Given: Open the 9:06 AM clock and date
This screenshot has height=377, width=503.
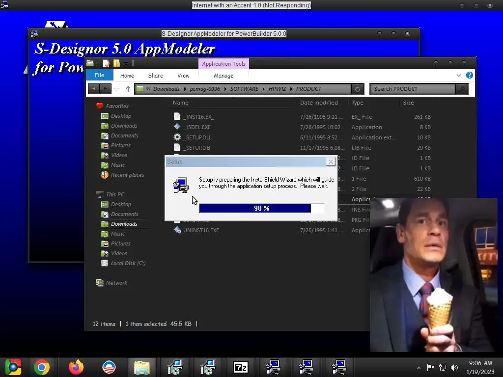Looking at the screenshot, I should [480, 367].
